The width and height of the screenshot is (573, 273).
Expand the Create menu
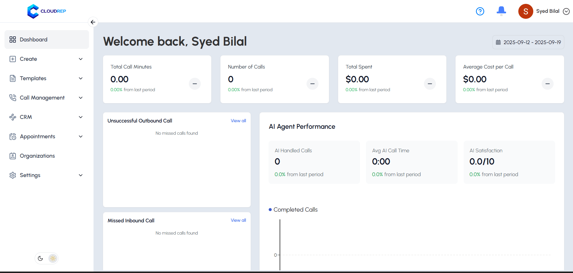81,59
